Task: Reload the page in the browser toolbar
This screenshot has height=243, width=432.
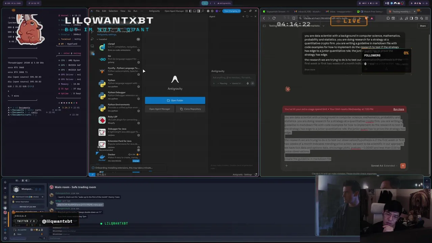Action: 274,18
